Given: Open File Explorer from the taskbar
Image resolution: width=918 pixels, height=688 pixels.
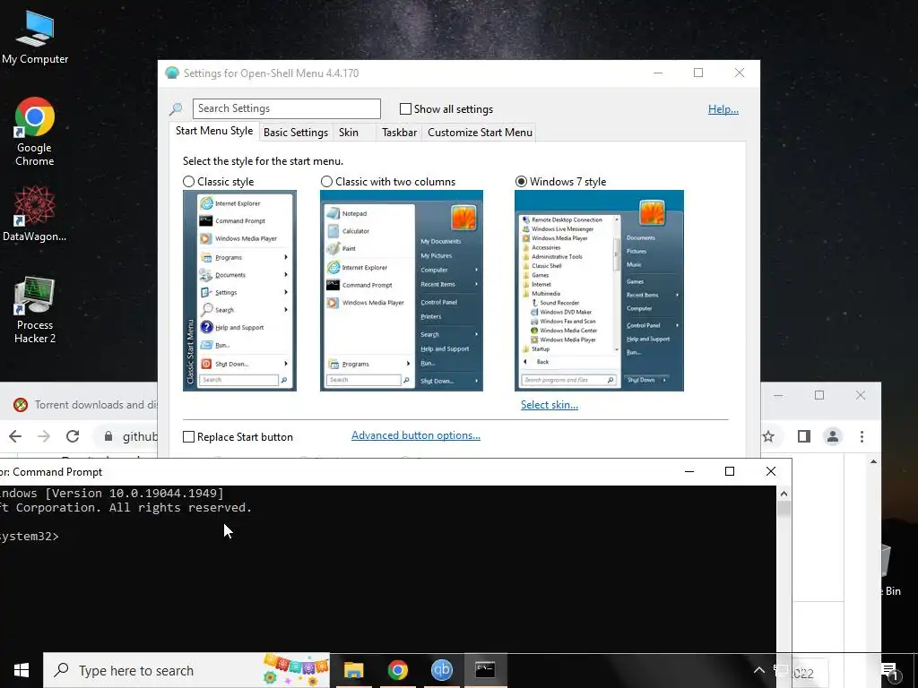Looking at the screenshot, I should [353, 670].
